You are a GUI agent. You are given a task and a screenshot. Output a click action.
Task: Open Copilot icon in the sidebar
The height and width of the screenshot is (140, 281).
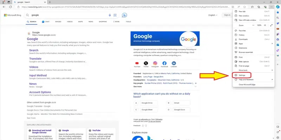278,7
